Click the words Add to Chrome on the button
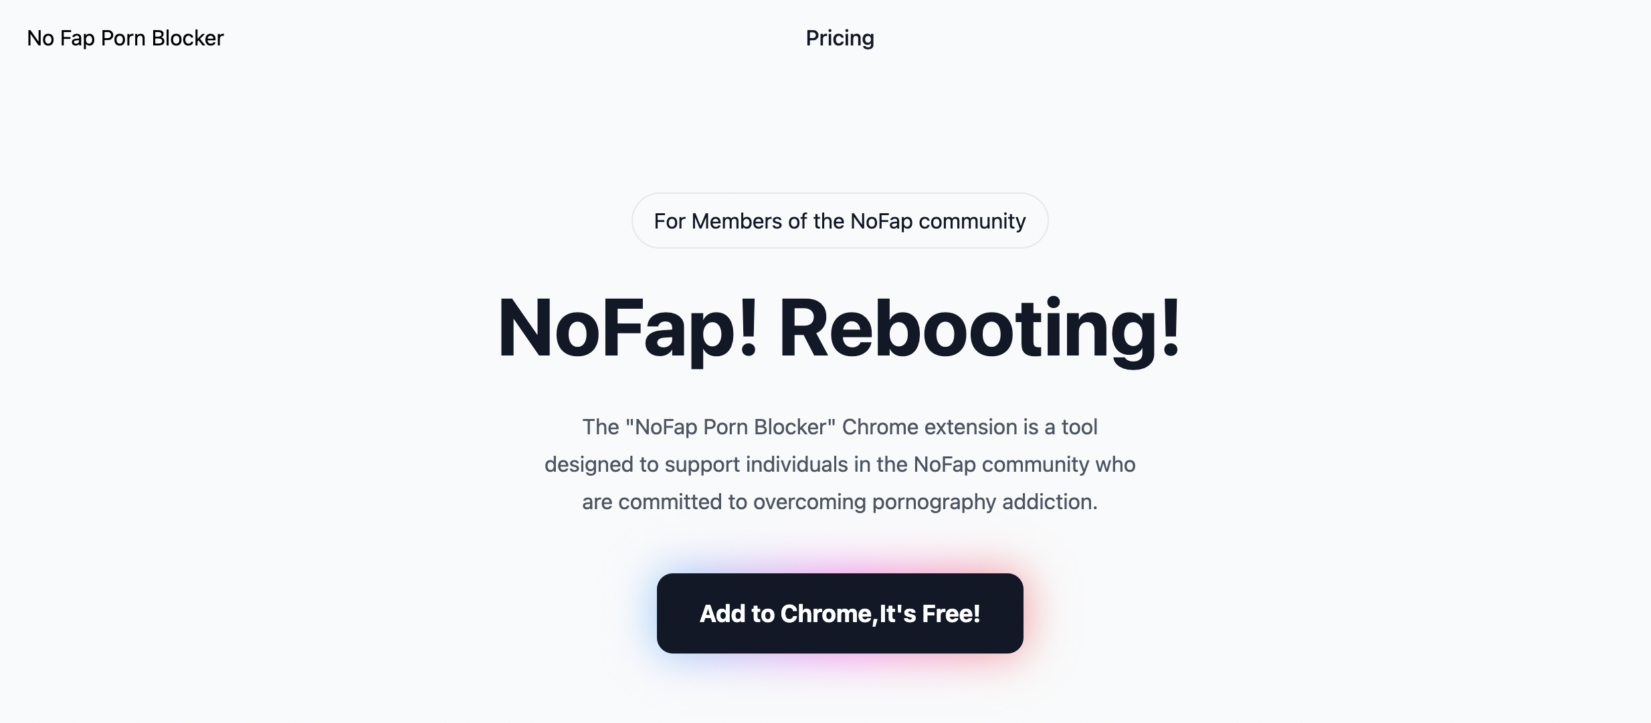 pos(786,613)
